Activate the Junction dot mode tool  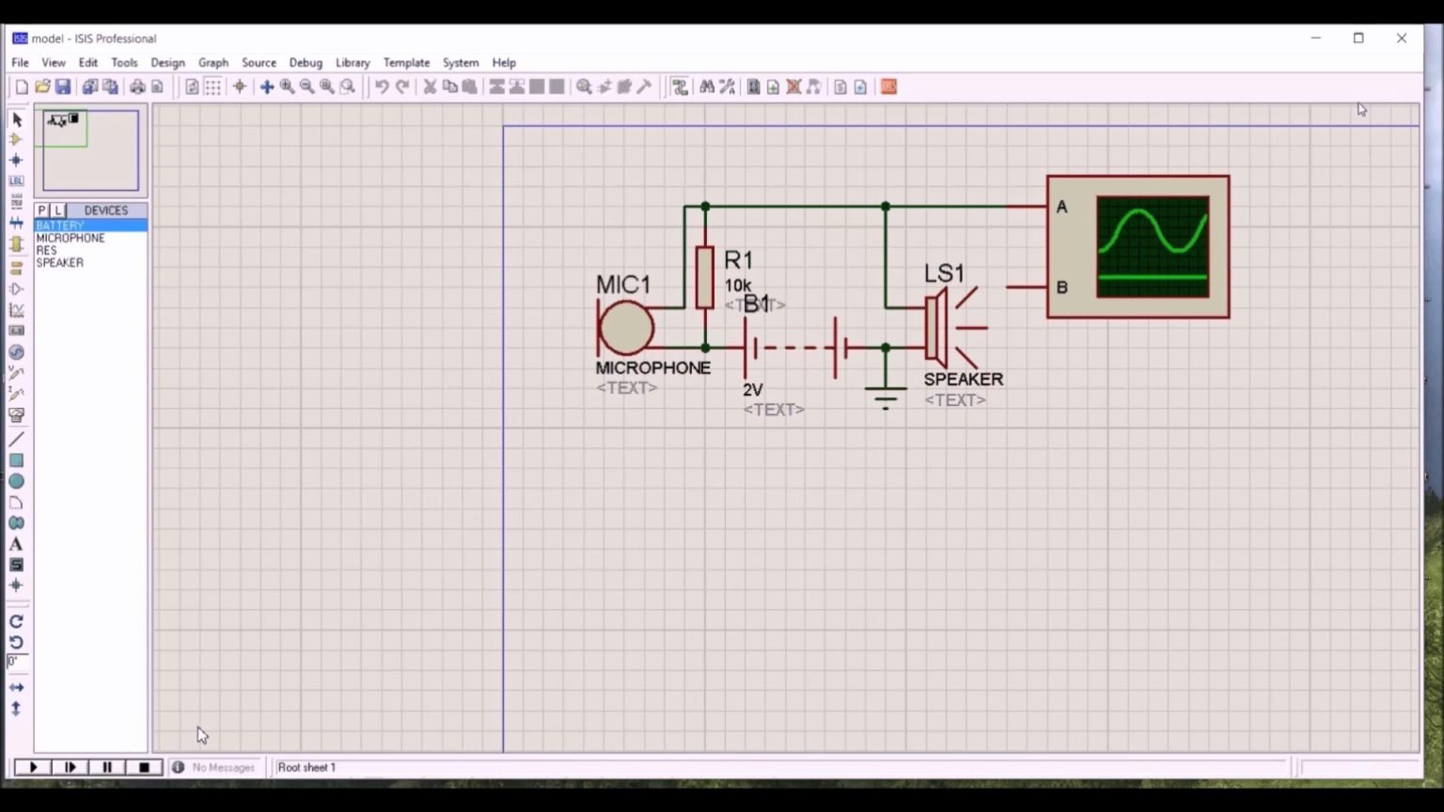pos(16,160)
